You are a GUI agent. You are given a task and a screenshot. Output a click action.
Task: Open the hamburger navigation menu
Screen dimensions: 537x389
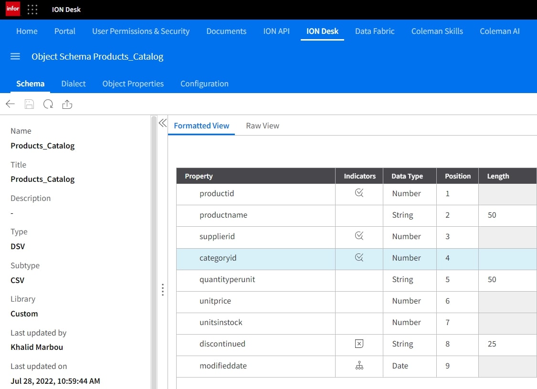tap(15, 56)
